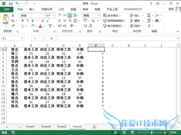Click Merge and Center icon
Screen dimensions: 181x135
pos(75,21)
